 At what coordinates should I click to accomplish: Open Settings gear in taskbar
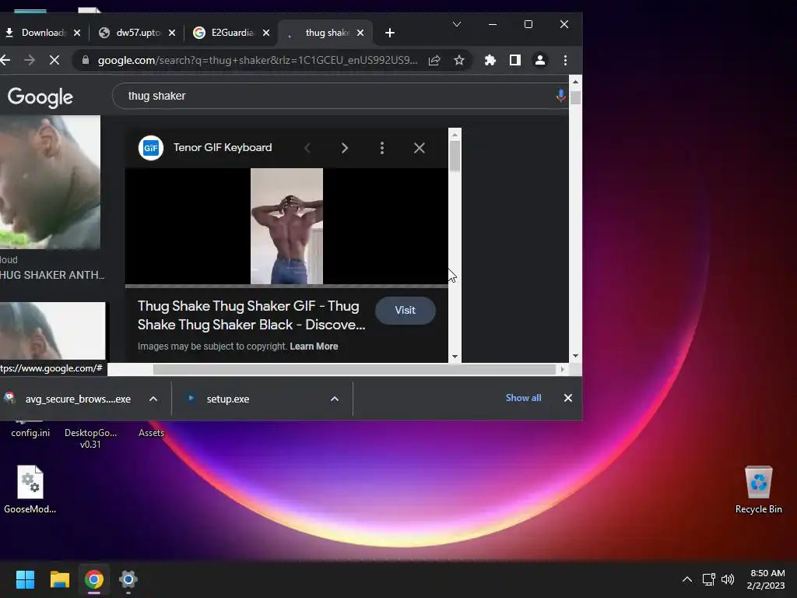pyautogui.click(x=128, y=579)
